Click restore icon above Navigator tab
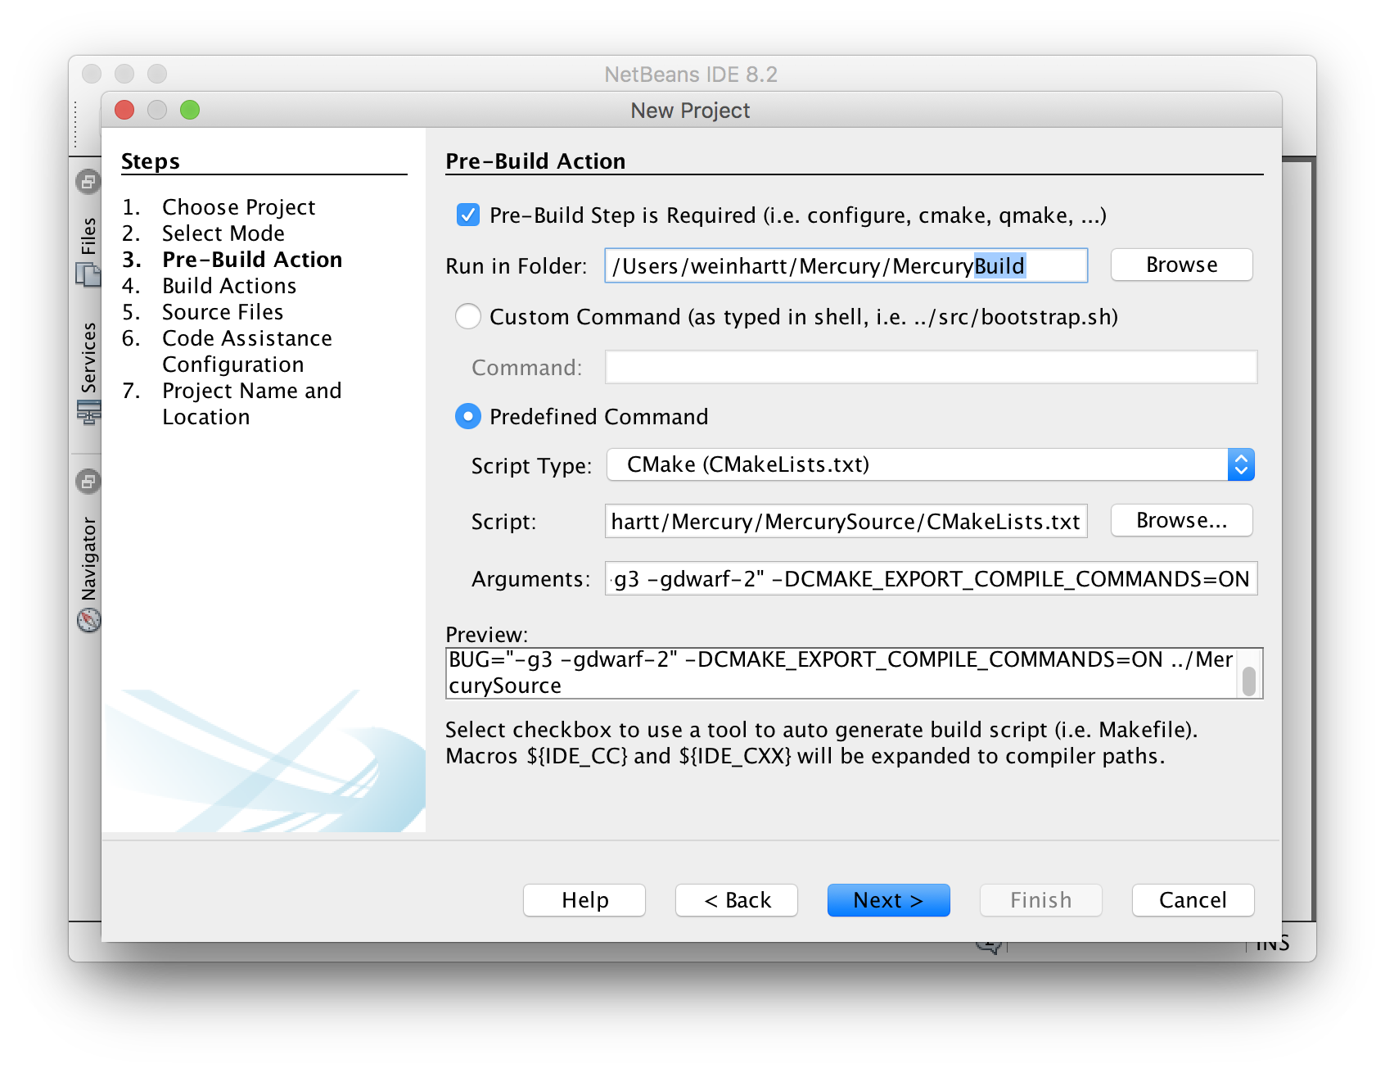The image size is (1385, 1073). (88, 481)
